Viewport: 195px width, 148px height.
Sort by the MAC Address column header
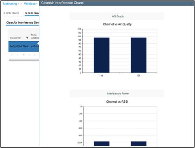click(35, 36)
